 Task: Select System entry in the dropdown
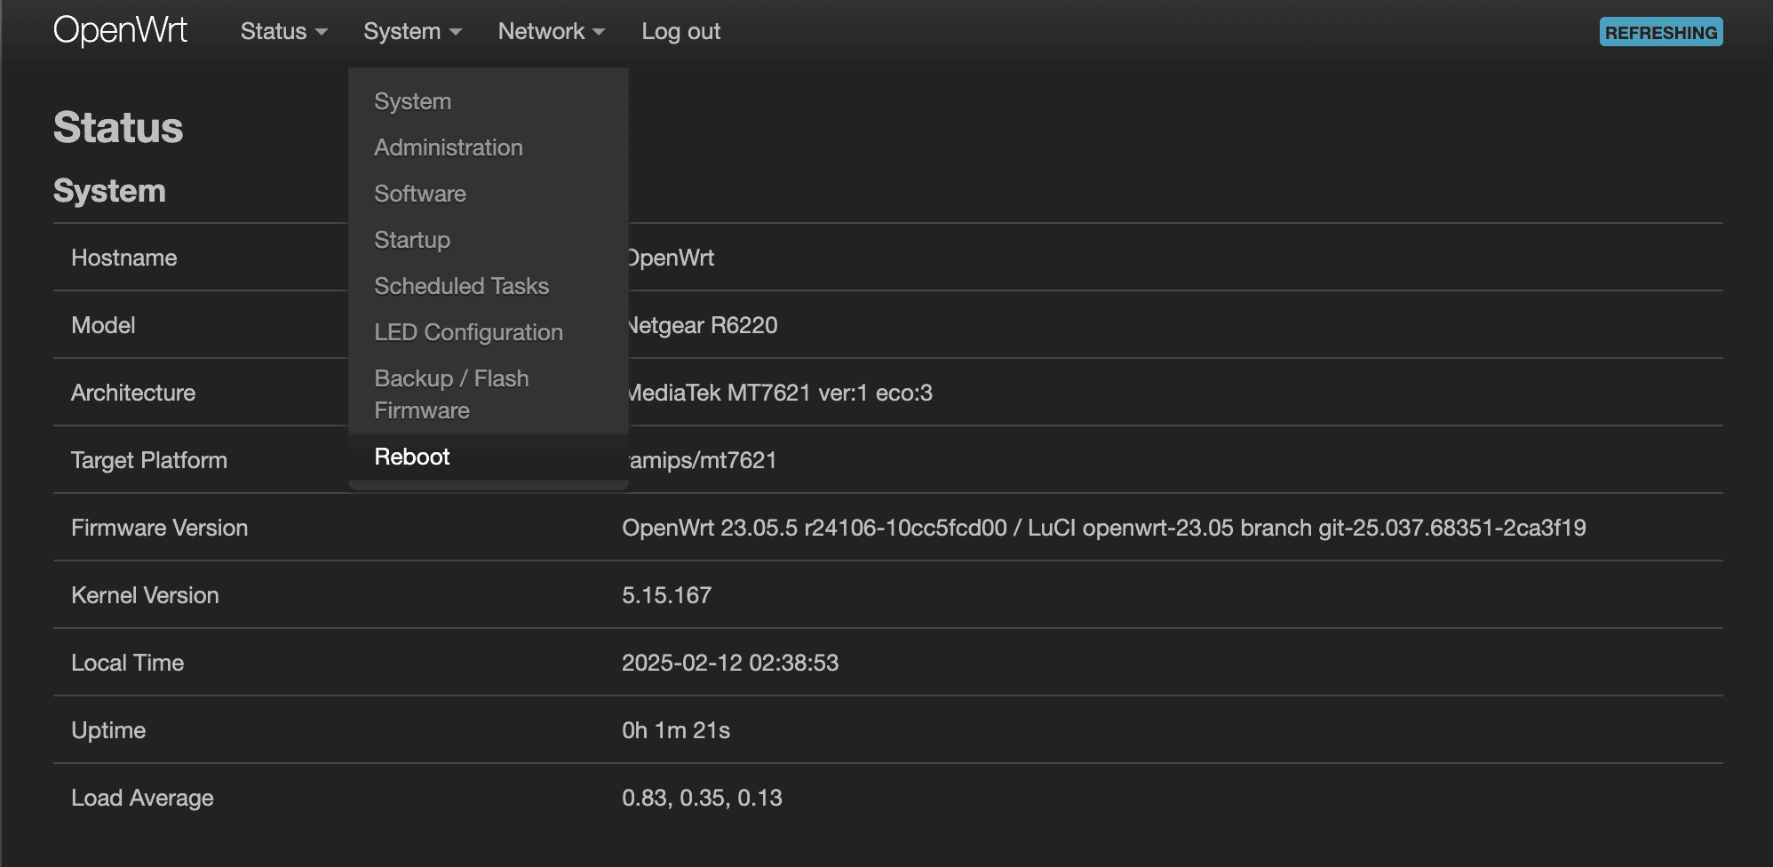489,101
